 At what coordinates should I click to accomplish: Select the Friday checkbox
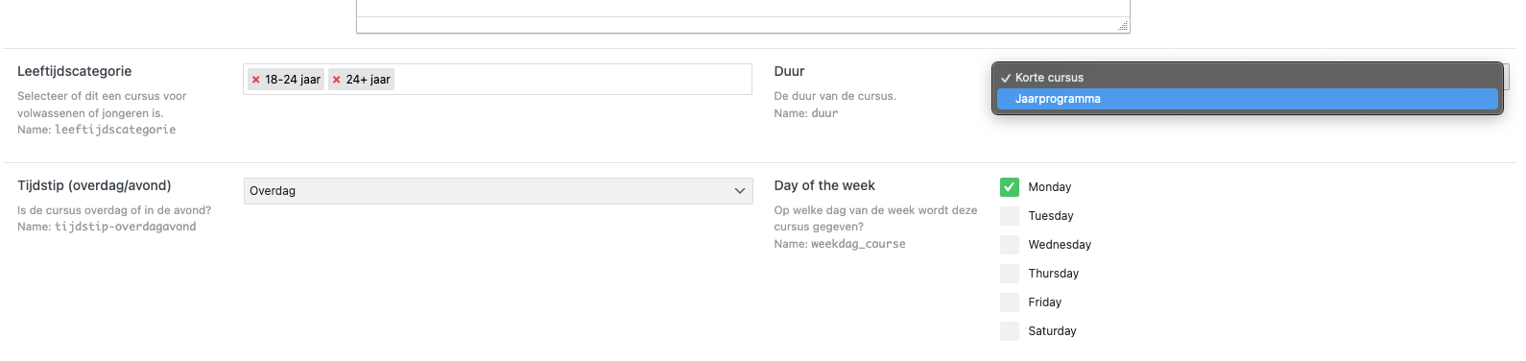tap(1010, 302)
